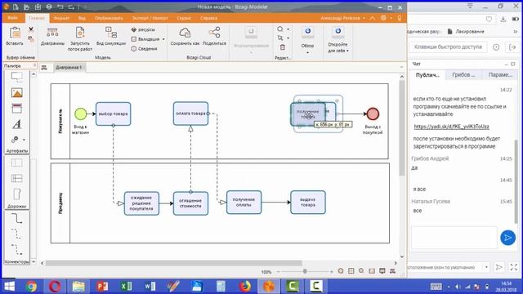Viewport: 523px width, 294px height.
Task: Open the Параме... tab in chat
Action: pos(500,75)
